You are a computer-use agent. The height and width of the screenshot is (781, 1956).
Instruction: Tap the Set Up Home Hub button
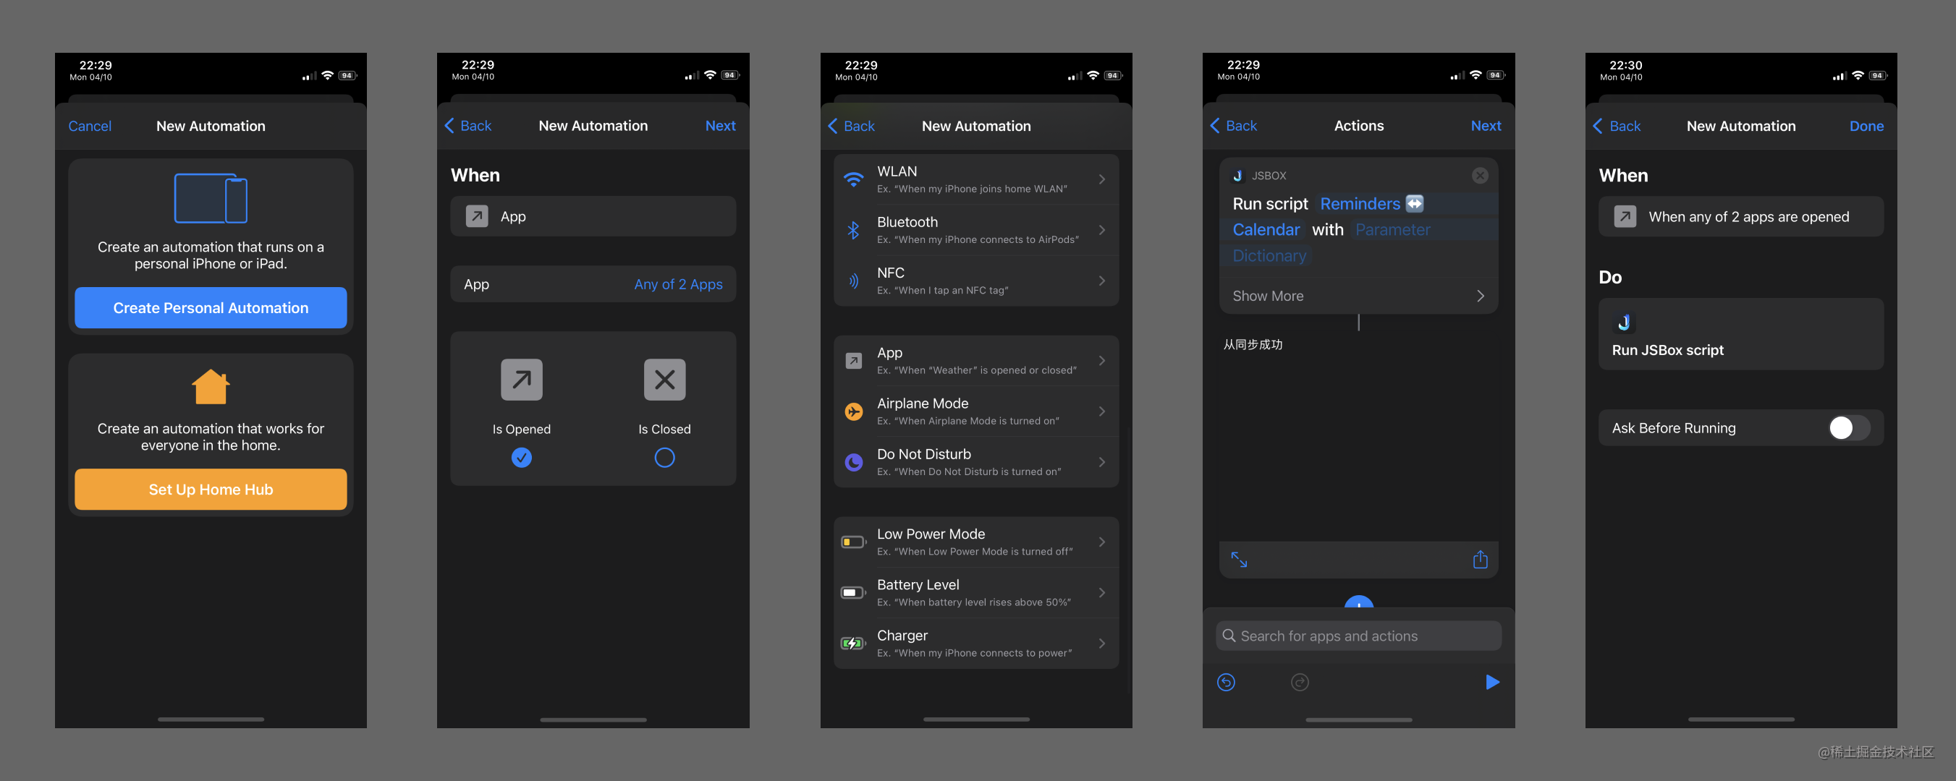pyautogui.click(x=210, y=488)
